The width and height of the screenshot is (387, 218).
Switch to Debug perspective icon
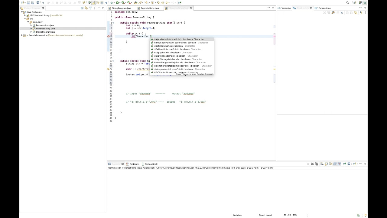tap(365, 3)
